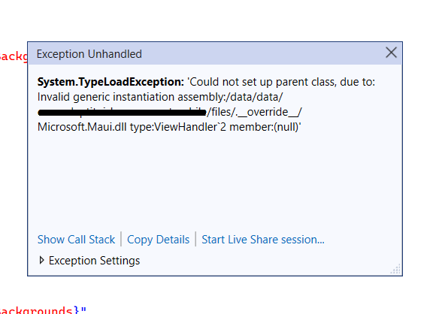Screen dimensions: 439x314
Task: Click blue closing brace in code below
Action: click(77, 309)
